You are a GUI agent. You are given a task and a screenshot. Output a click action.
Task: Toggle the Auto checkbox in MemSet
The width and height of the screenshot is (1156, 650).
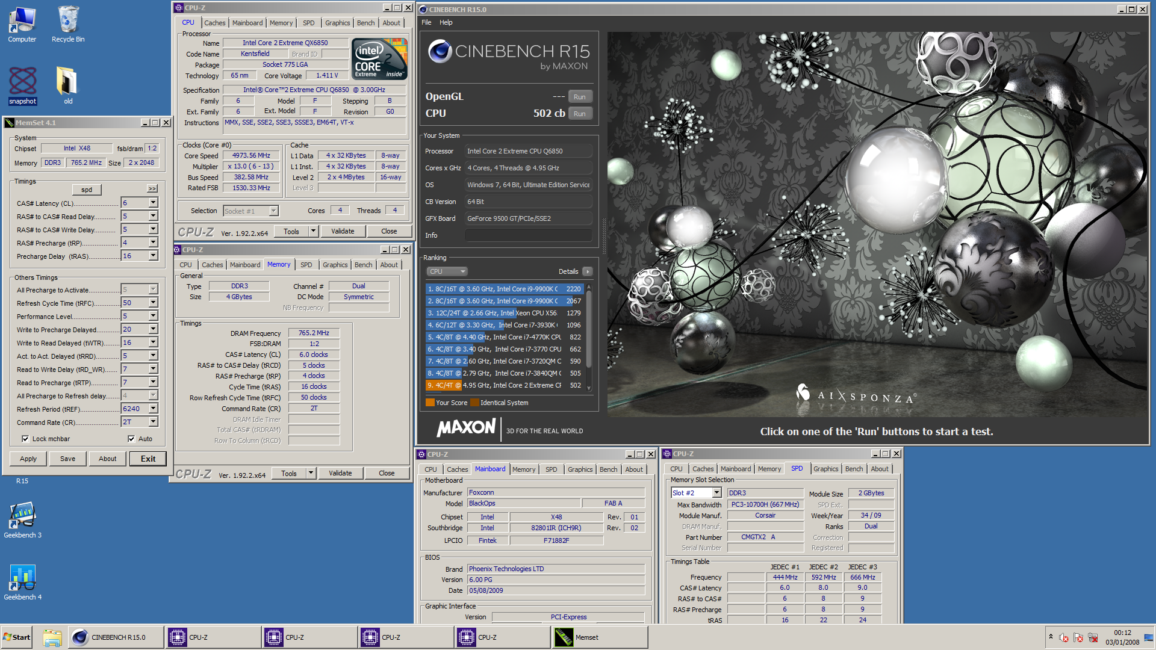coord(131,439)
